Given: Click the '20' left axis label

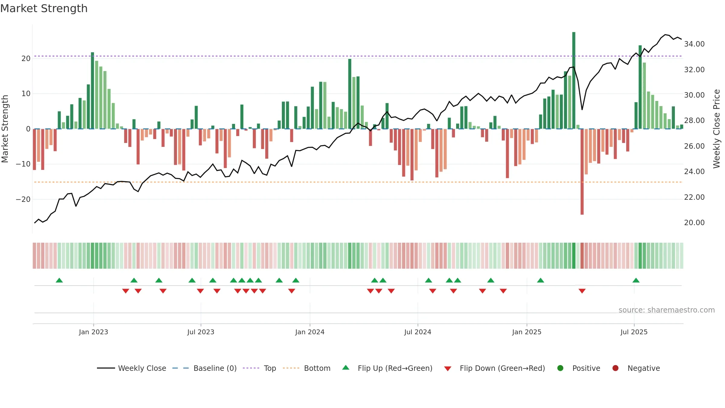Looking at the screenshot, I should coord(26,58).
